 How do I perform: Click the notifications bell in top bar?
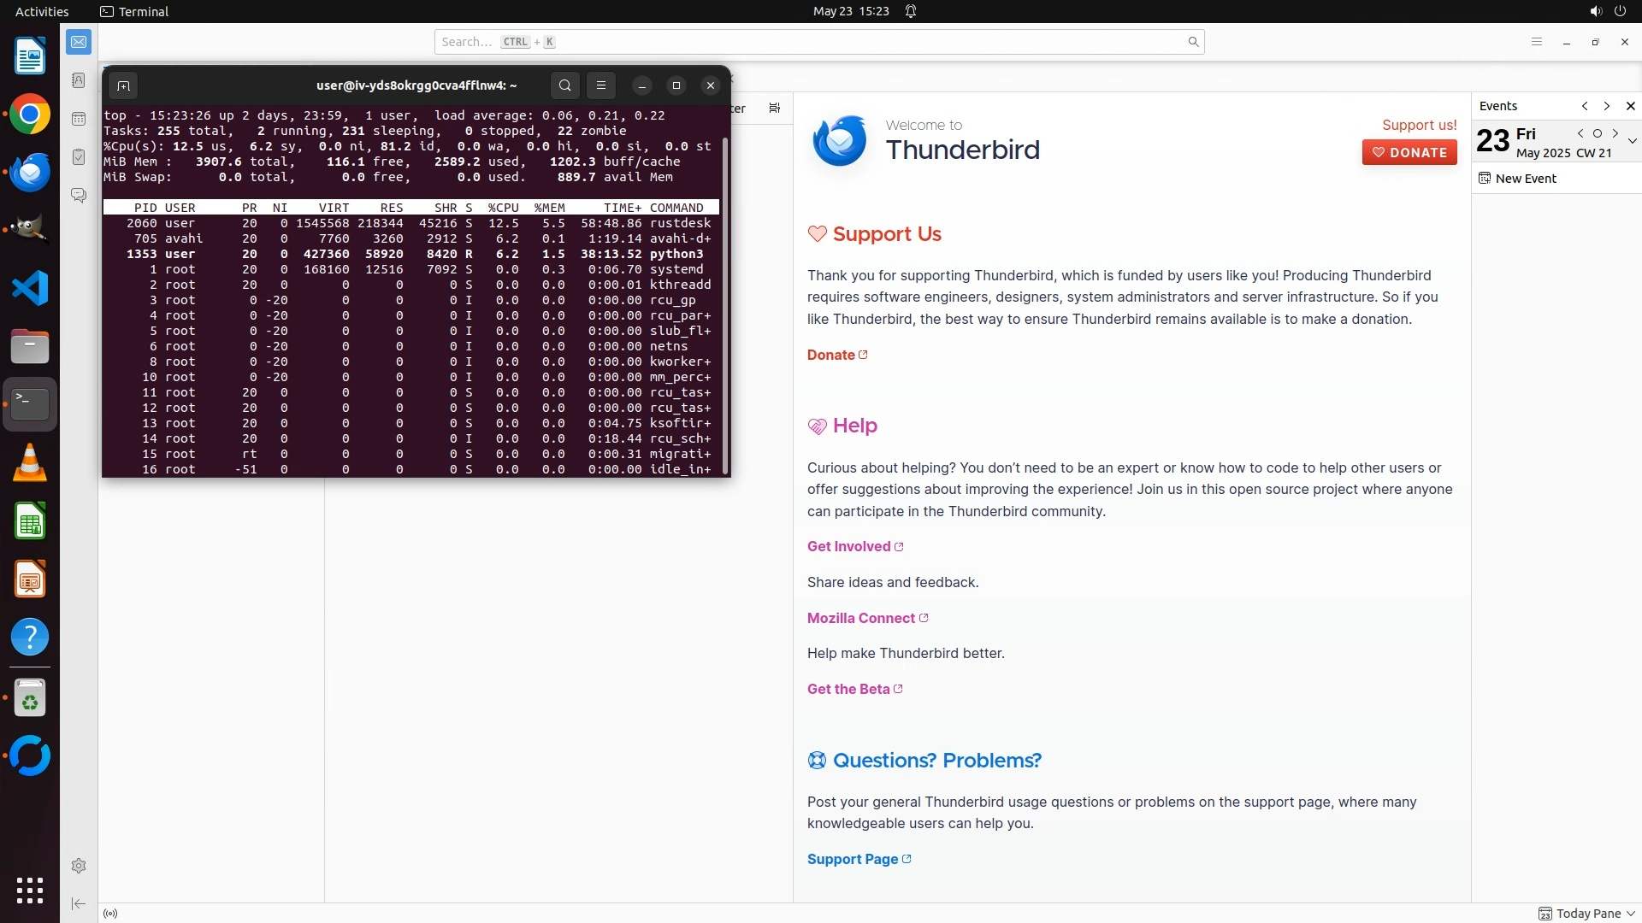(x=911, y=12)
